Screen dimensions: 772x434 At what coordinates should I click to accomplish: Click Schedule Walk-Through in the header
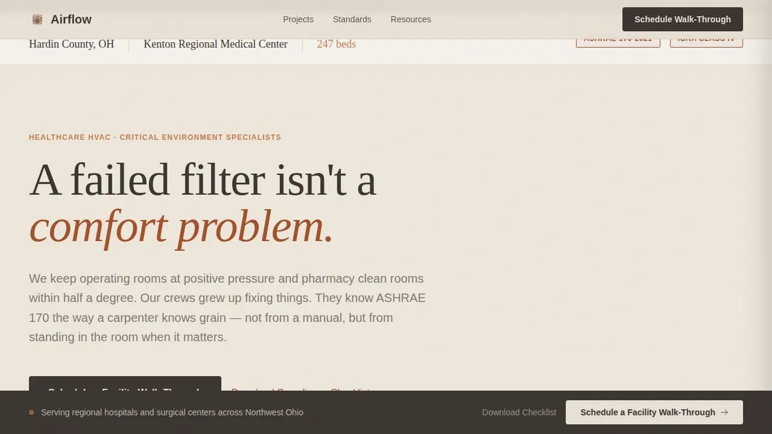(682, 19)
